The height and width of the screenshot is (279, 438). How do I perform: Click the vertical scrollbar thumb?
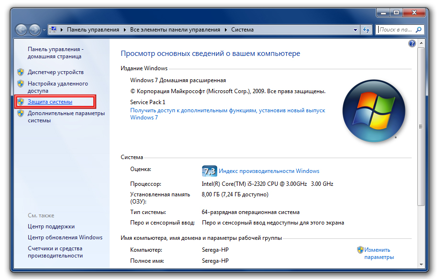(421, 127)
